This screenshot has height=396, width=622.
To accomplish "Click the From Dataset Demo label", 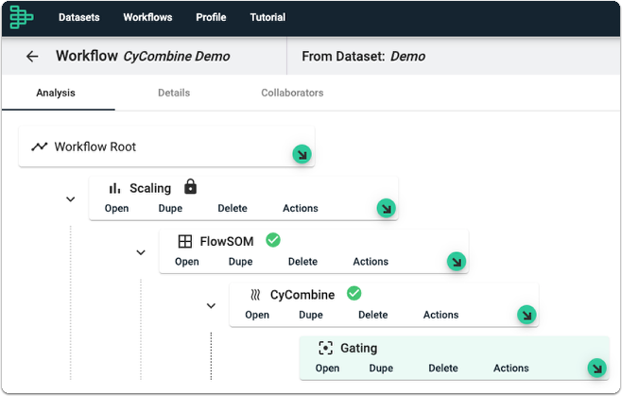I will coord(363,57).
